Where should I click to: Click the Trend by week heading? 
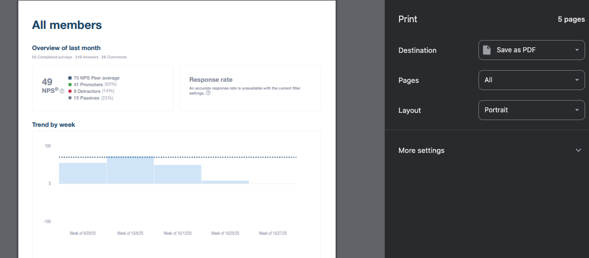[53, 125]
